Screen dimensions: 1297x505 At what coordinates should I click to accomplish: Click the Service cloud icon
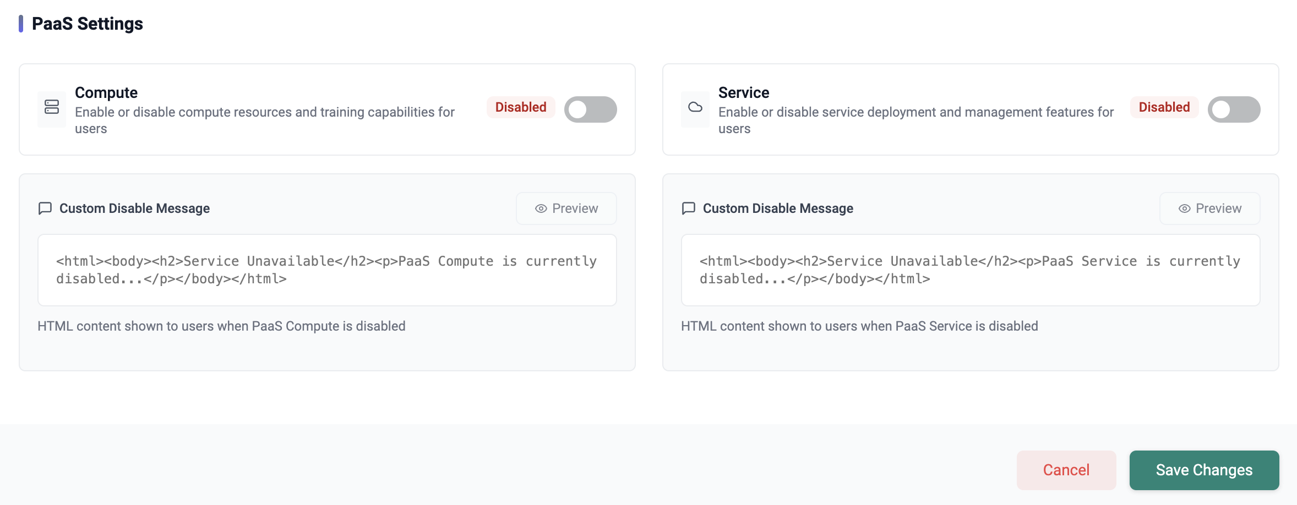[x=695, y=107]
